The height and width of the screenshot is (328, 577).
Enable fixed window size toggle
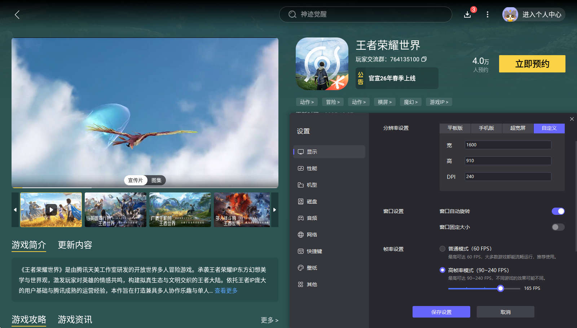click(x=558, y=227)
